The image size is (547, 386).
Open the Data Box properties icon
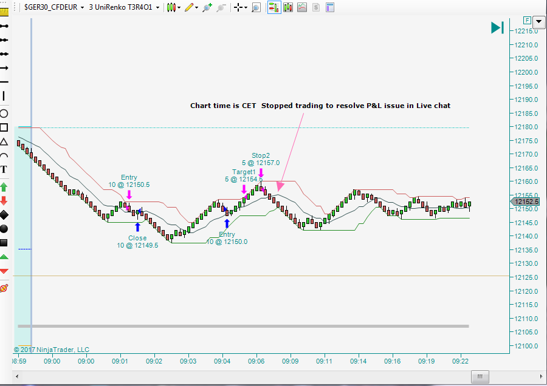tap(329, 7)
